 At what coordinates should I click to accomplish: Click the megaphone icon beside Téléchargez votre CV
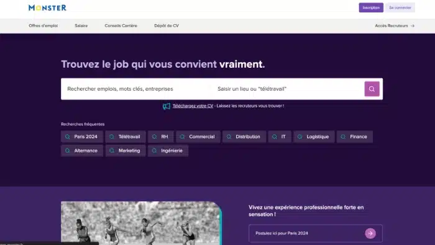(167, 106)
